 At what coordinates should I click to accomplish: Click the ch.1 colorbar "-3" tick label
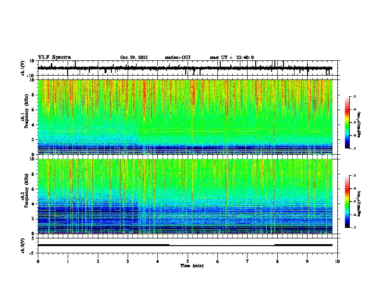coord(354,97)
